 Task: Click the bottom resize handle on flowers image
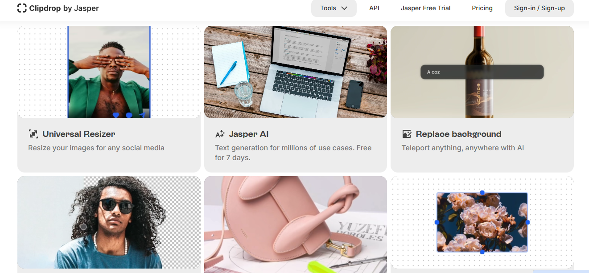pyautogui.click(x=482, y=252)
